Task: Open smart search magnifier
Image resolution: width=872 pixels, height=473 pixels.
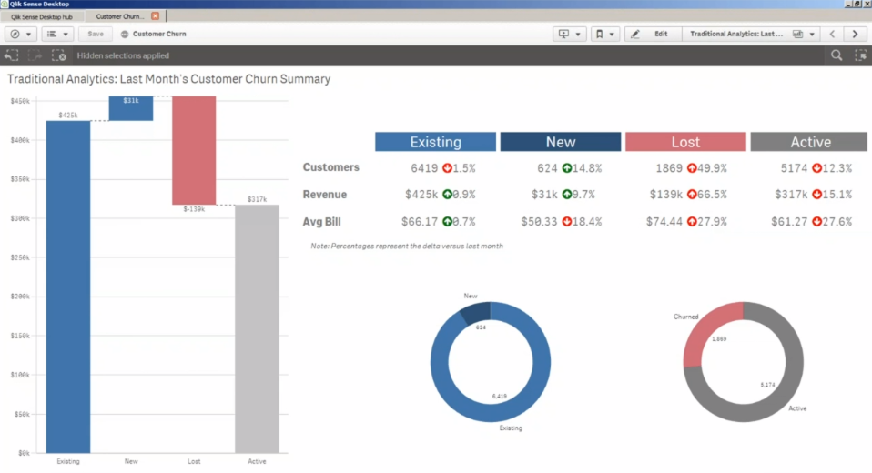Action: pyautogui.click(x=837, y=55)
